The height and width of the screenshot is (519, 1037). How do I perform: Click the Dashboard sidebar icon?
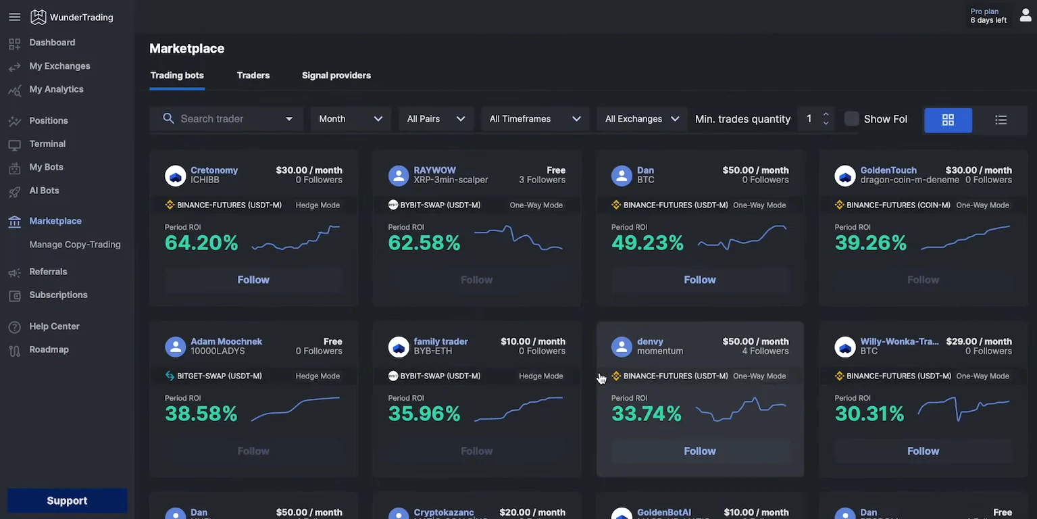[x=14, y=43]
